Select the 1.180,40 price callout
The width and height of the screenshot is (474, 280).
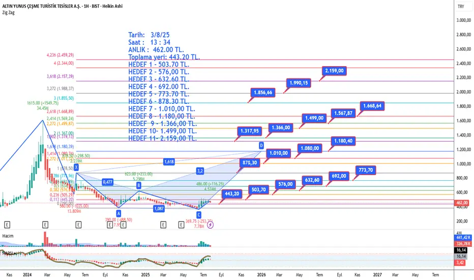[343, 141]
